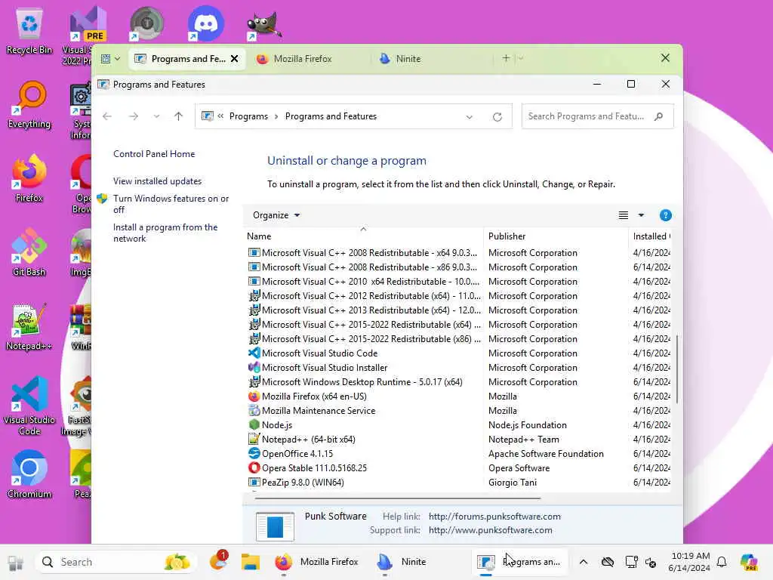Click the horizontal scrollbar of the list

pos(397,498)
